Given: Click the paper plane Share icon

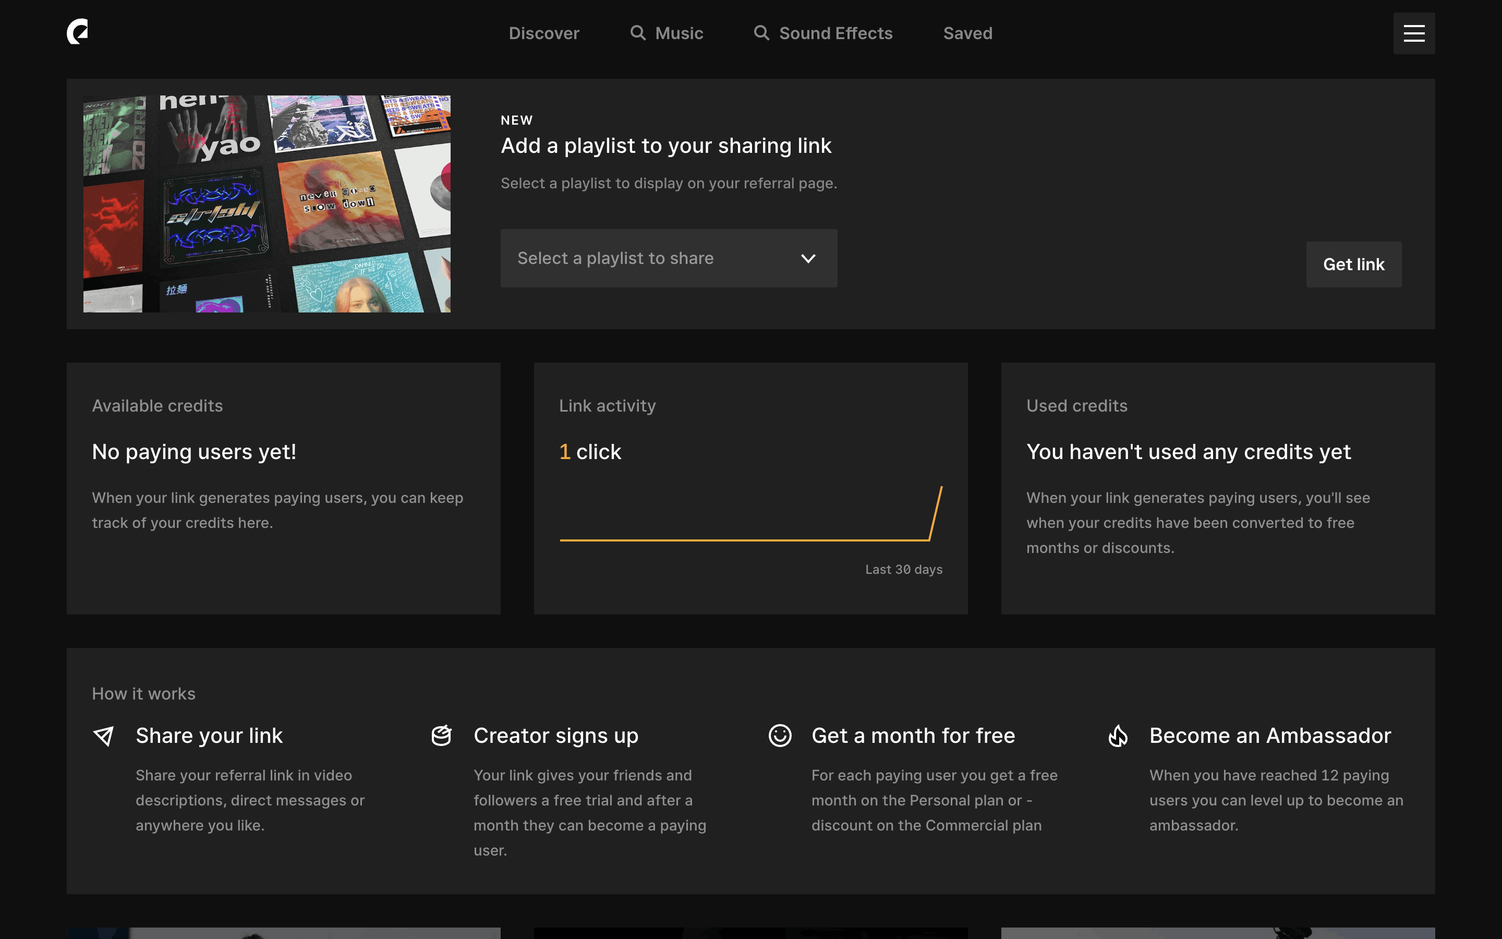Looking at the screenshot, I should point(104,736).
